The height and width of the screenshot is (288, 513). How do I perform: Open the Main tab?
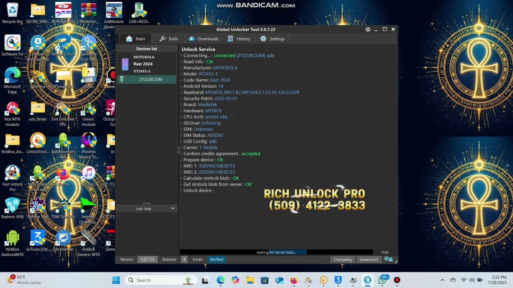[x=135, y=39]
